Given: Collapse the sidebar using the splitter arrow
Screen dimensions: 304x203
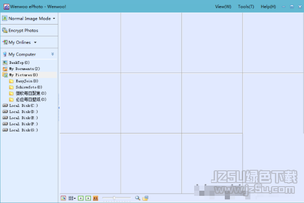Looking at the screenshot, I should [x=59, y=108].
